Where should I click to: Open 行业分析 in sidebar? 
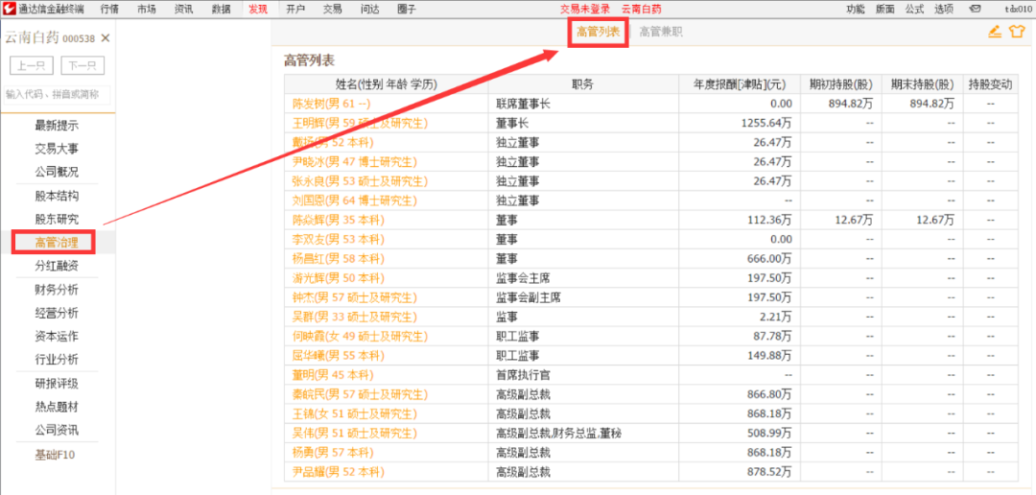[57, 360]
